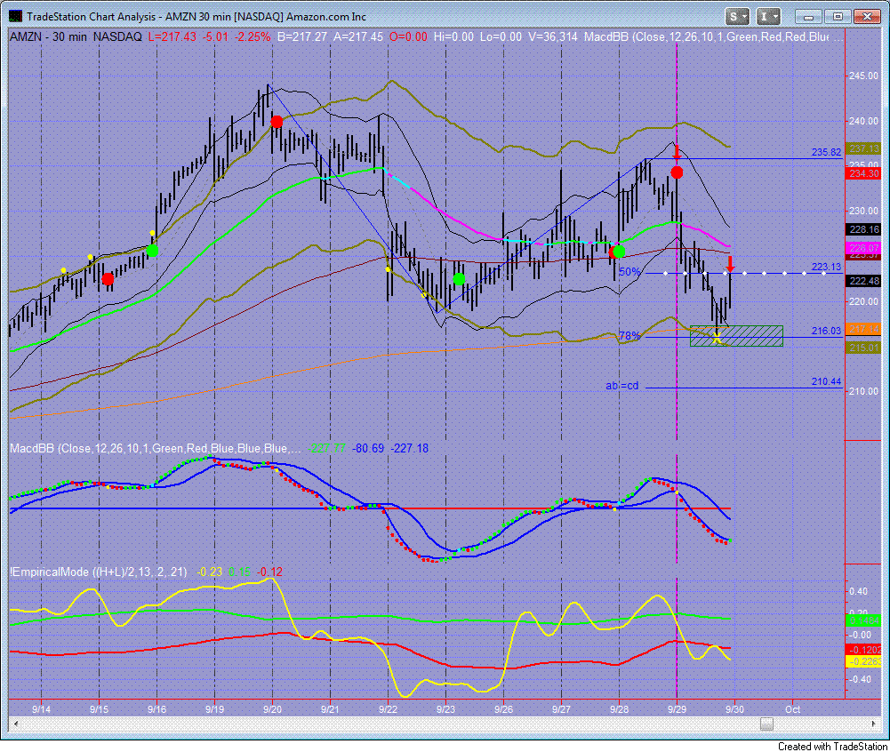Viewport: 890px width, 752px height.
Task: Click the red down arrow near the 223.13 line
Action: pyautogui.click(x=731, y=264)
